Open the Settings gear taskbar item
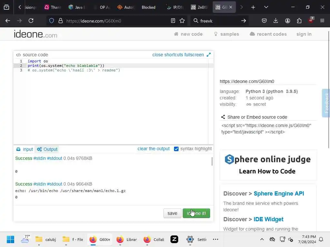The height and width of the screenshot is (247, 330). coord(196,239)
